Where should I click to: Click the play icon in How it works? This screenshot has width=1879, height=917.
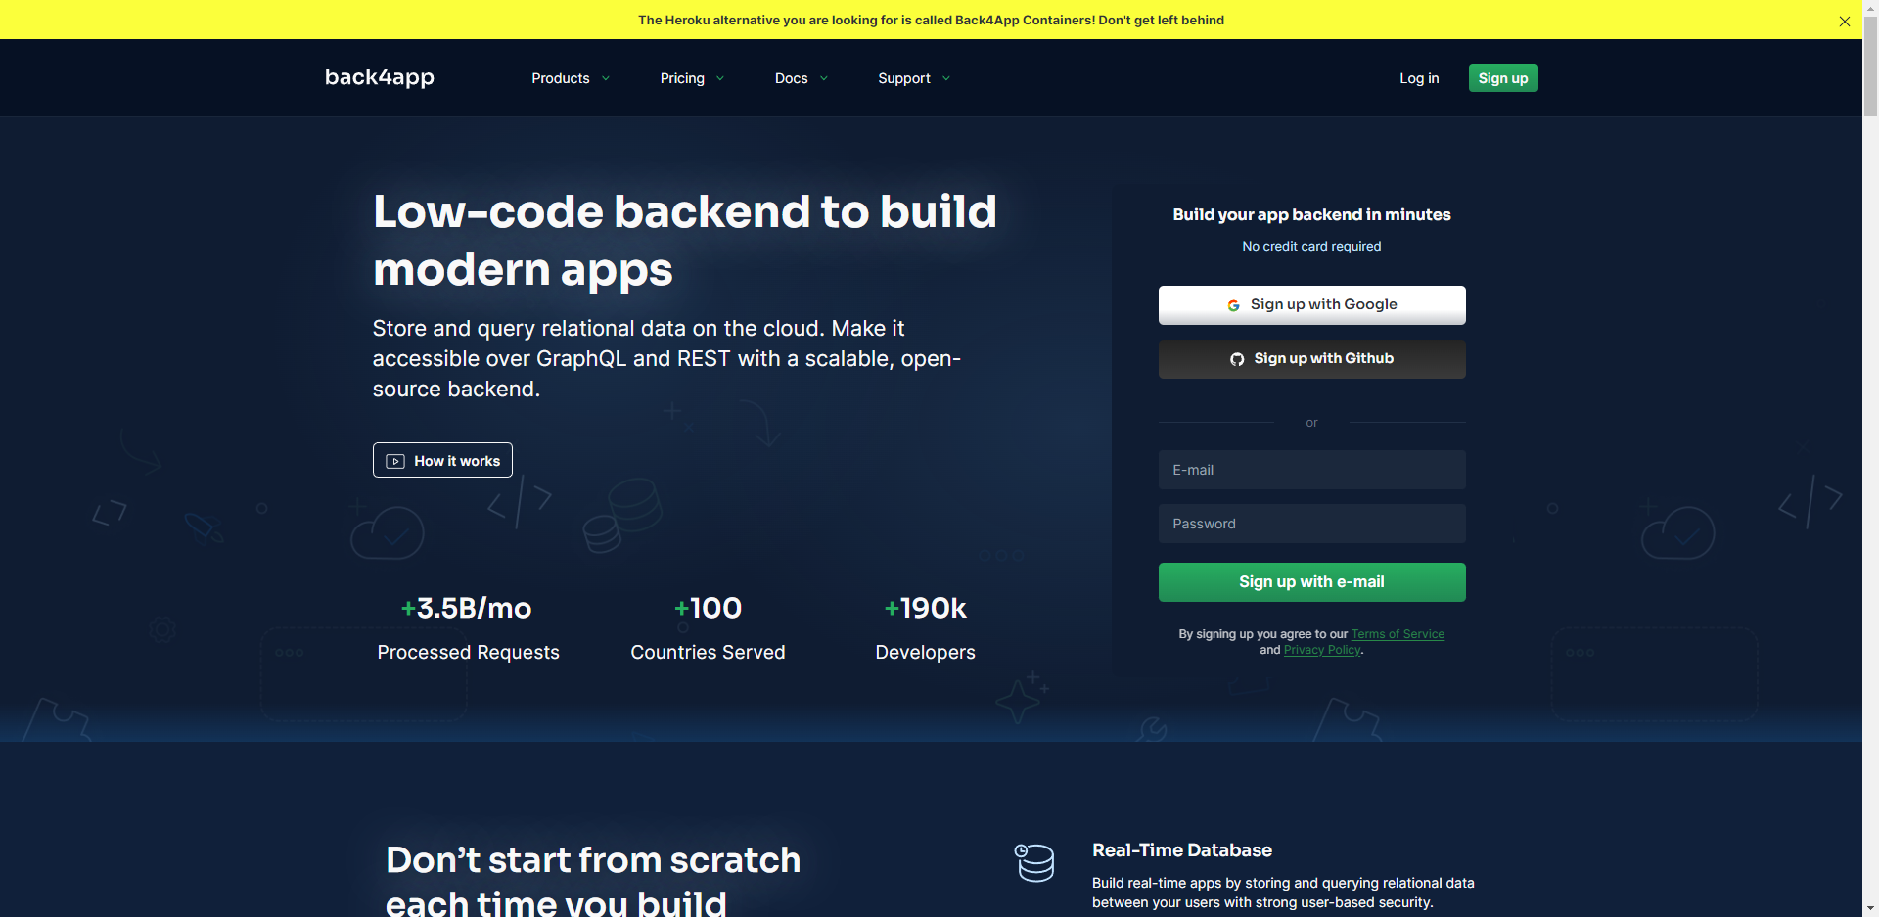click(395, 461)
